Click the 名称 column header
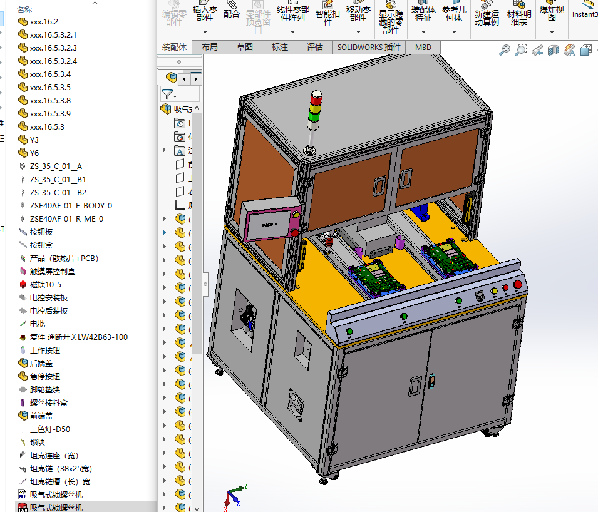This screenshot has width=598, height=512. click(x=24, y=9)
